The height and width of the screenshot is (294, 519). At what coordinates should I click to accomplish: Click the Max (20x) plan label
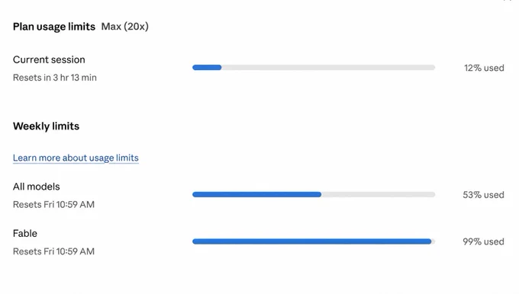(x=124, y=27)
